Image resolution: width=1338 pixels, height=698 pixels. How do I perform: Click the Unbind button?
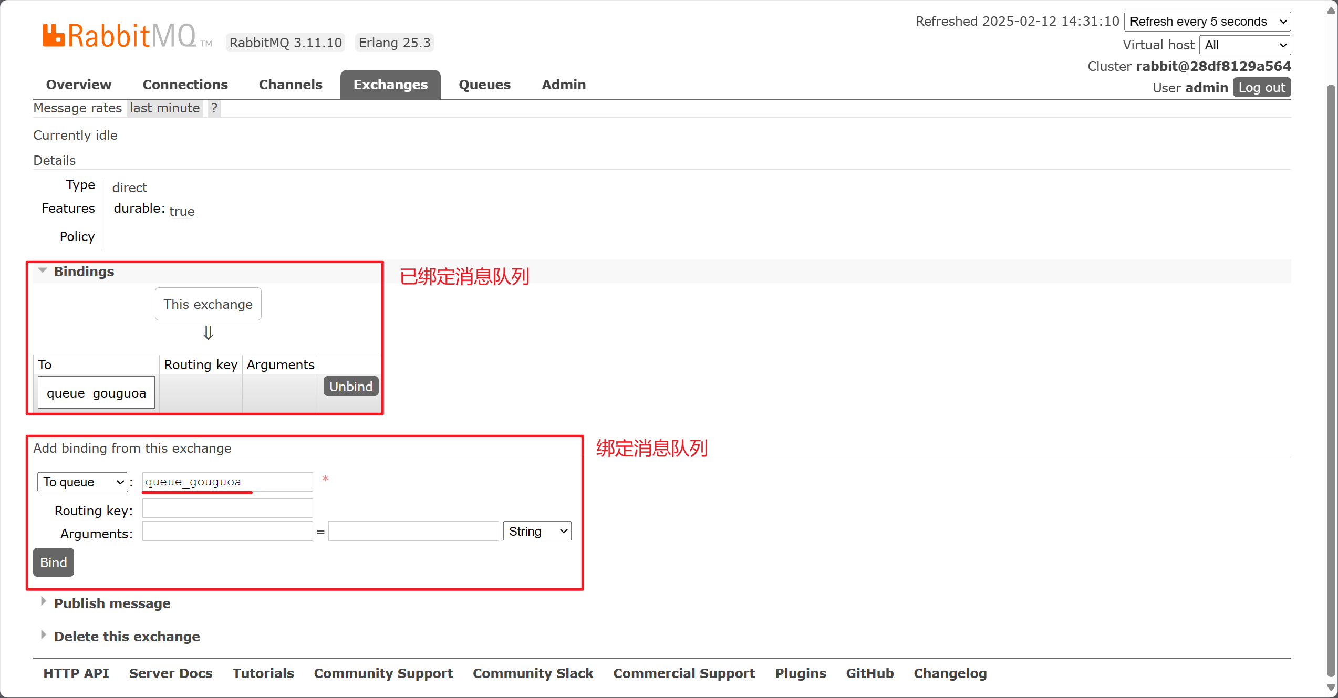coord(350,387)
